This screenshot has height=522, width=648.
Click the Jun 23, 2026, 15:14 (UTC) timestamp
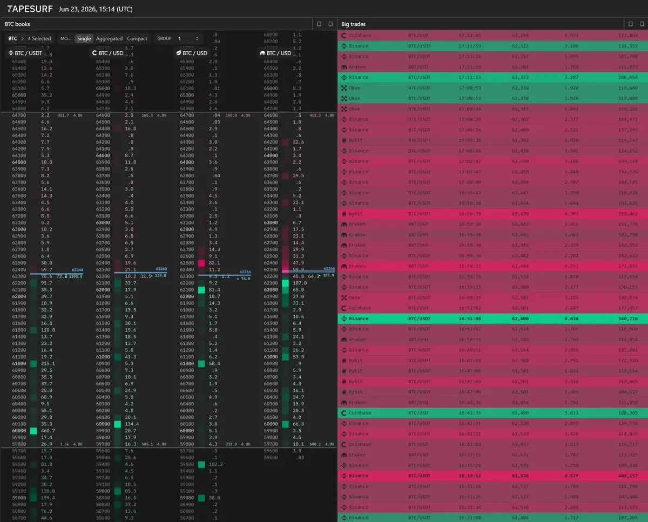coord(96,9)
